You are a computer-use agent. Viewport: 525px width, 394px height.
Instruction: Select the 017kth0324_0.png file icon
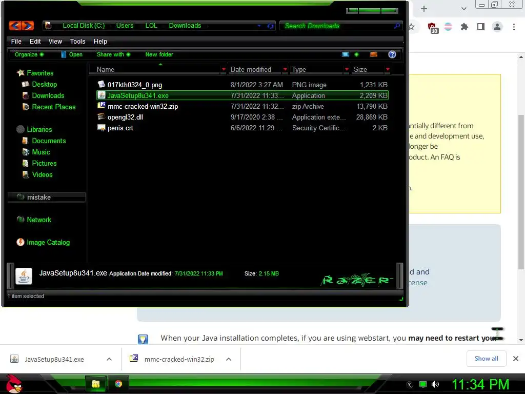pyautogui.click(x=101, y=84)
